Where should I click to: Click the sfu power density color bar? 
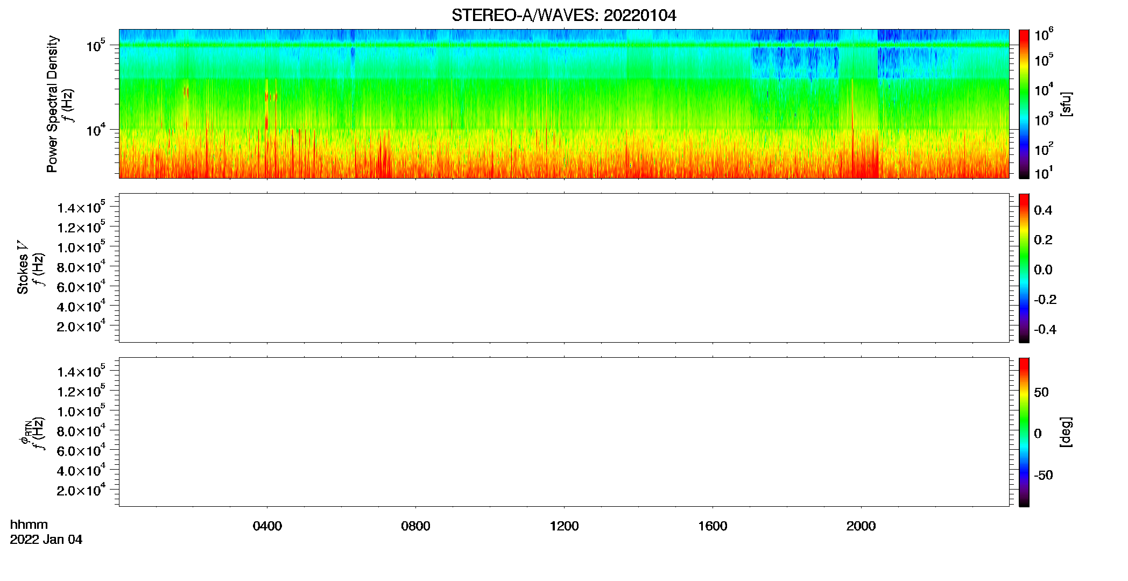(x=1024, y=104)
